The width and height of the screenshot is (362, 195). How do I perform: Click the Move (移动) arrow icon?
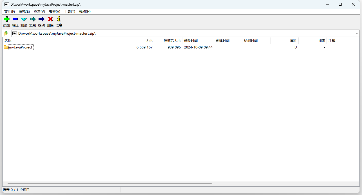(41, 19)
